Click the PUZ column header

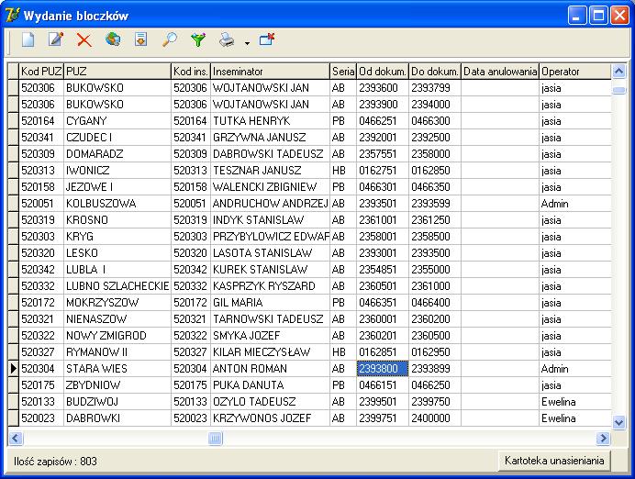117,72
